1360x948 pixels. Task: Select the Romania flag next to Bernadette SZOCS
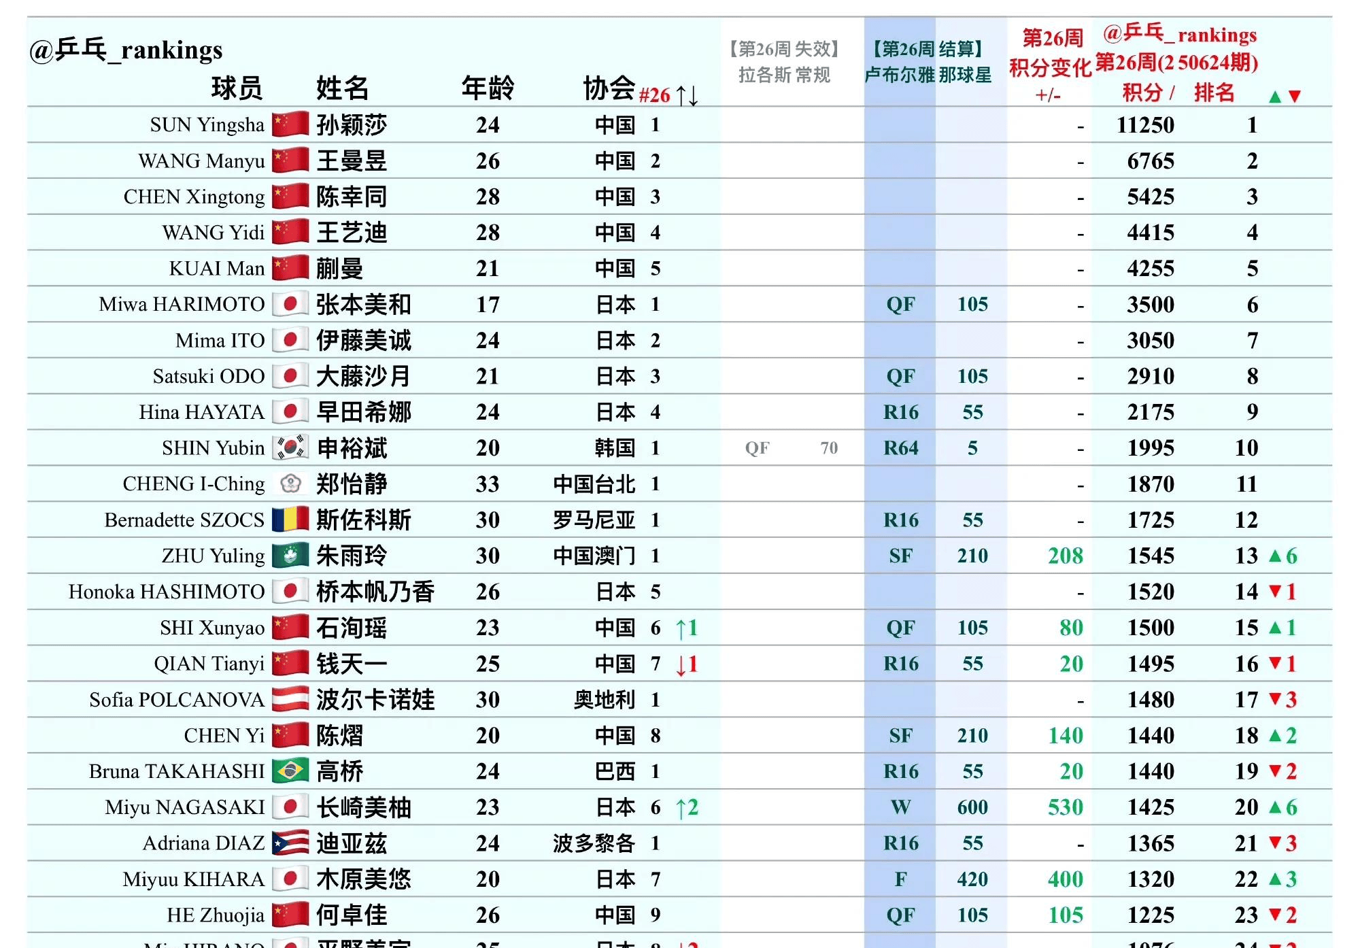coord(290,520)
